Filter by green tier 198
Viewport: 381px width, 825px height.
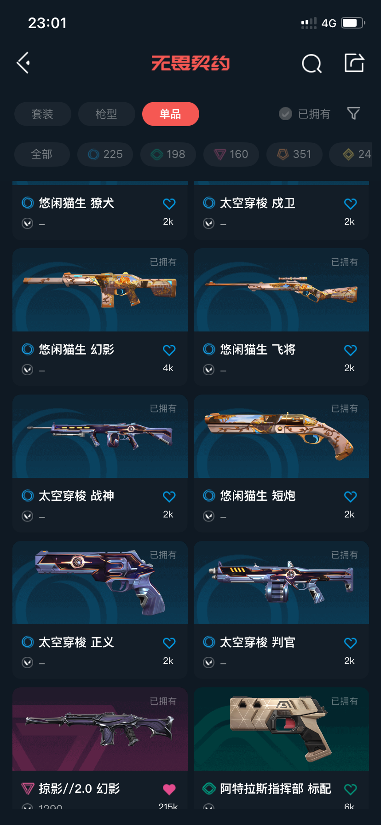coord(168,154)
